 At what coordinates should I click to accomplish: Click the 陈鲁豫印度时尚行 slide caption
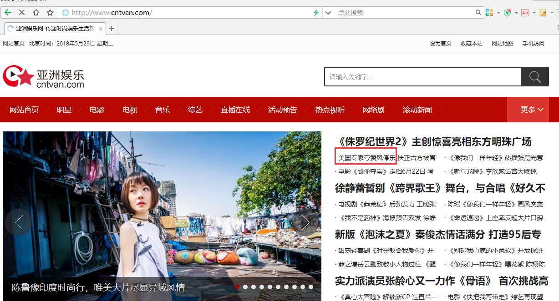[x=98, y=287]
